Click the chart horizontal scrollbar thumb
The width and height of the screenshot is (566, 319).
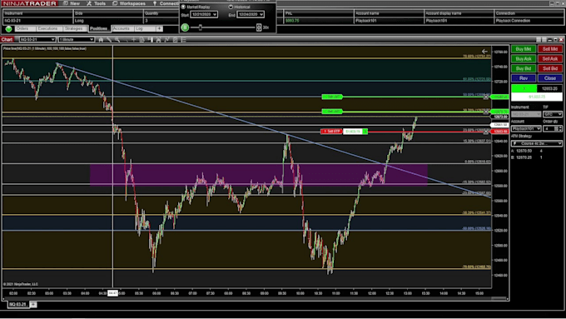point(499,298)
